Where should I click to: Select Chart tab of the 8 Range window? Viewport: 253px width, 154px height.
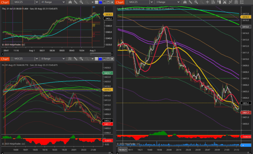[x=5, y=59]
